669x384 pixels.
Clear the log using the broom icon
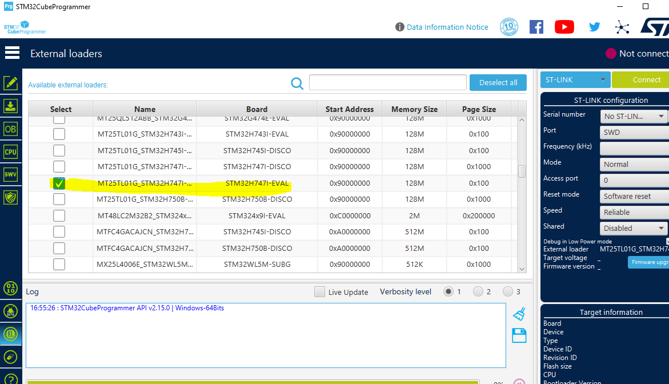[519, 313]
